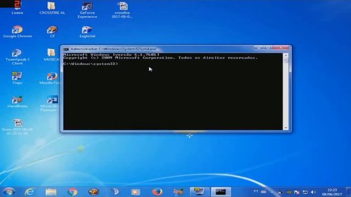
Task: Select the CROSSFIRE AL folder on desktop
Action: click(52, 8)
